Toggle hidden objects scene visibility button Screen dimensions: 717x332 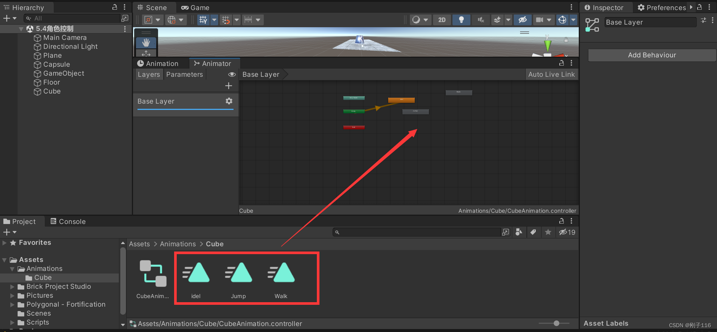(522, 20)
